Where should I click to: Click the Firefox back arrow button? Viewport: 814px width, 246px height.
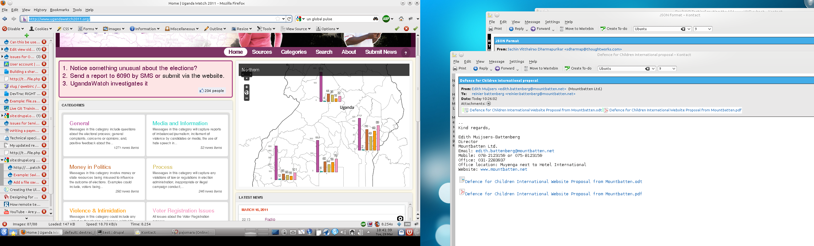pos(5,19)
